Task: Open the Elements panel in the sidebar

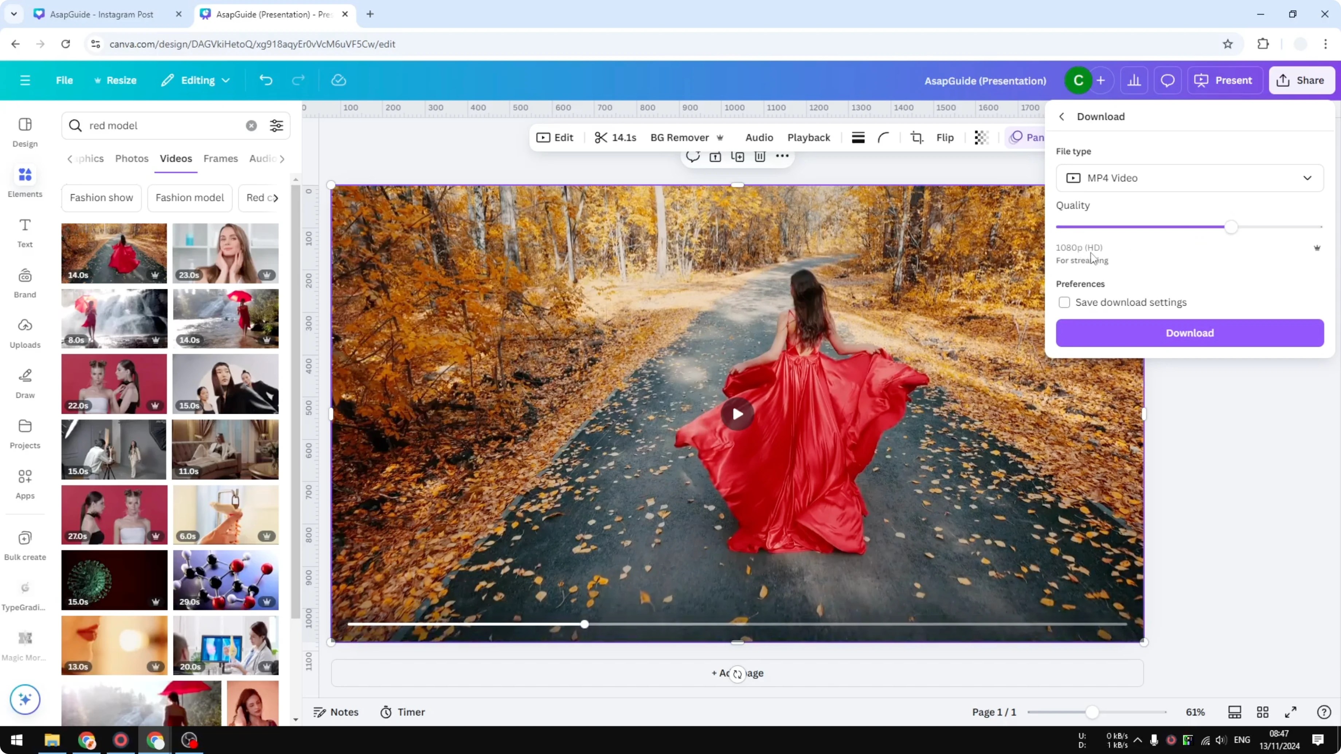Action: [x=24, y=181]
